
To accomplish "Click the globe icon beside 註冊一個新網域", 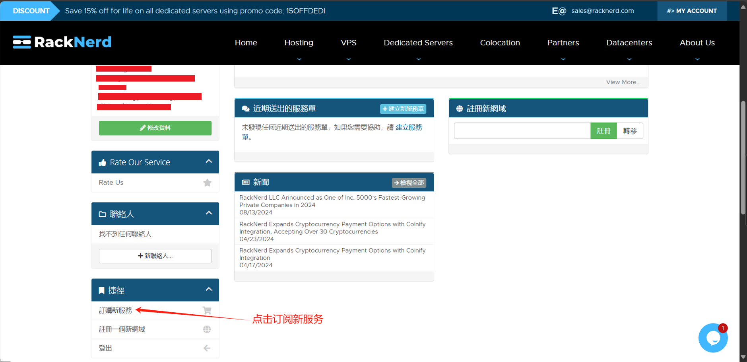I will click(x=207, y=329).
